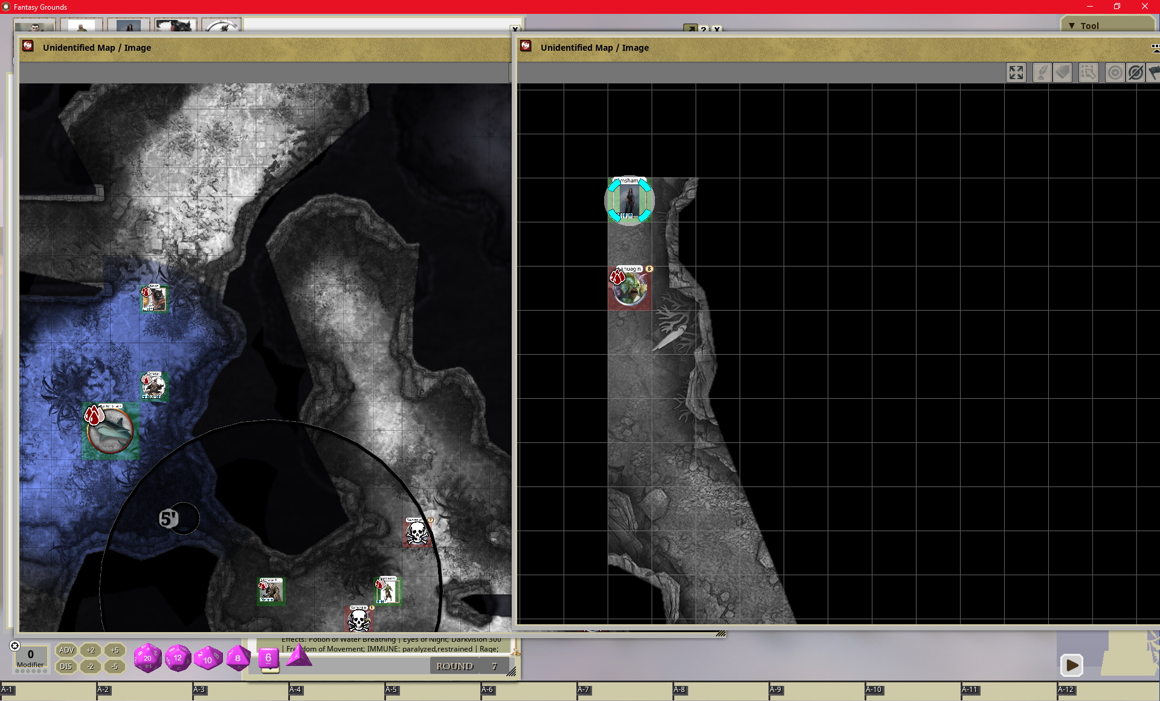Screen dimensions: 1160x701
Task: Toggle the DIS disadvantage button
Action: (x=66, y=667)
